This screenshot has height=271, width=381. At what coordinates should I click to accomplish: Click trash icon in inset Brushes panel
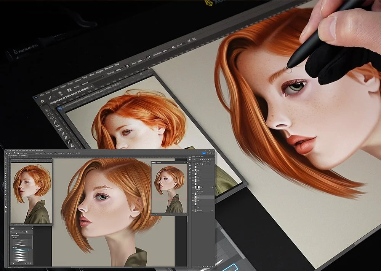tap(30, 263)
